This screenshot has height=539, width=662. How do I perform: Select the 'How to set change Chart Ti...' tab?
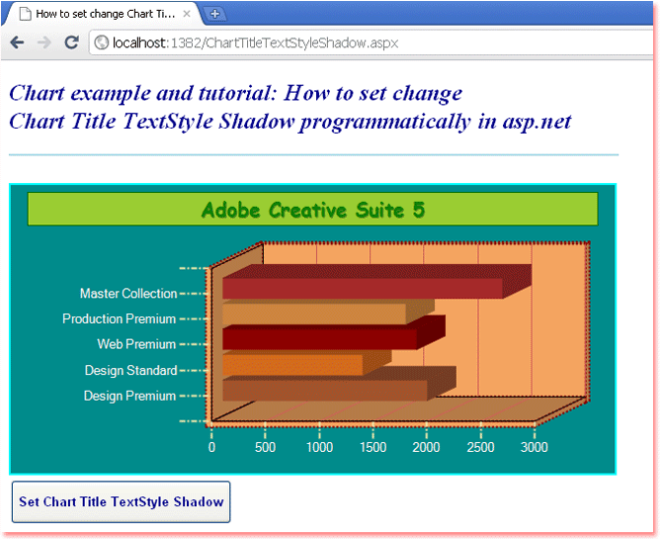click(102, 14)
